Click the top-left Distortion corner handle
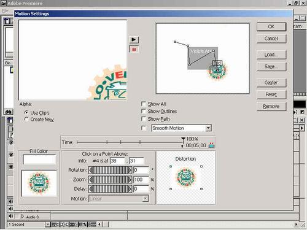307x230 pixels. point(171,167)
